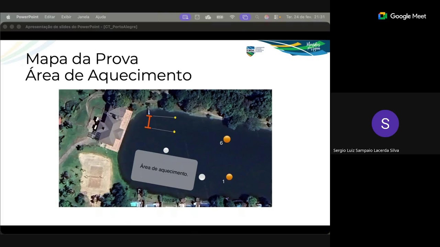The image size is (440, 247).
Task: Open the Janela menu
Action: click(x=84, y=17)
